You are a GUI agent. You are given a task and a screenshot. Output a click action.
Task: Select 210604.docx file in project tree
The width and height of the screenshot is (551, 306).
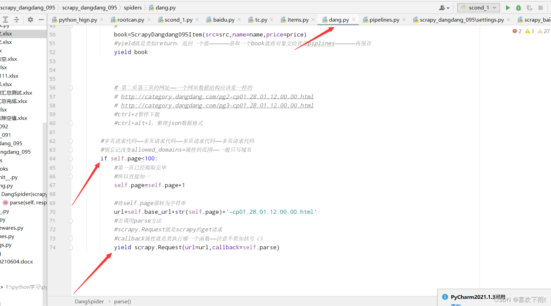pos(17,262)
